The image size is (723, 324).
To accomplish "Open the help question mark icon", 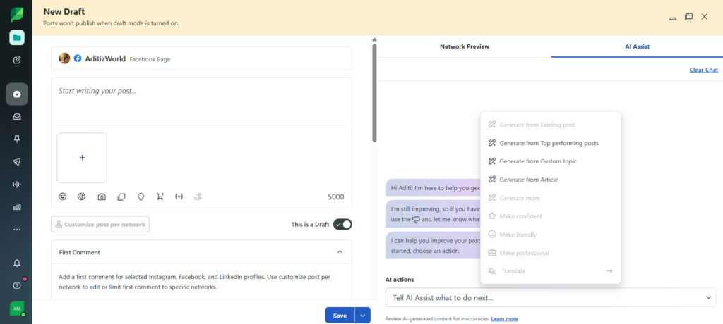I will 17,285.
